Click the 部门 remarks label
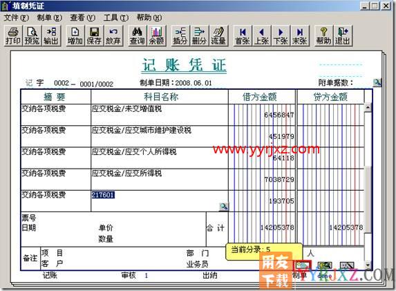 click(198, 253)
